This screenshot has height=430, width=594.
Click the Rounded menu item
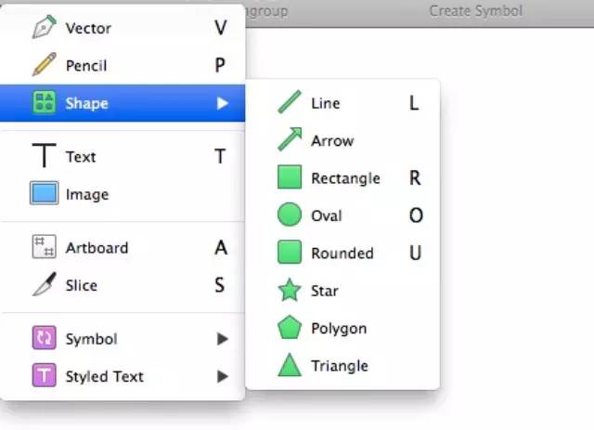coord(342,253)
